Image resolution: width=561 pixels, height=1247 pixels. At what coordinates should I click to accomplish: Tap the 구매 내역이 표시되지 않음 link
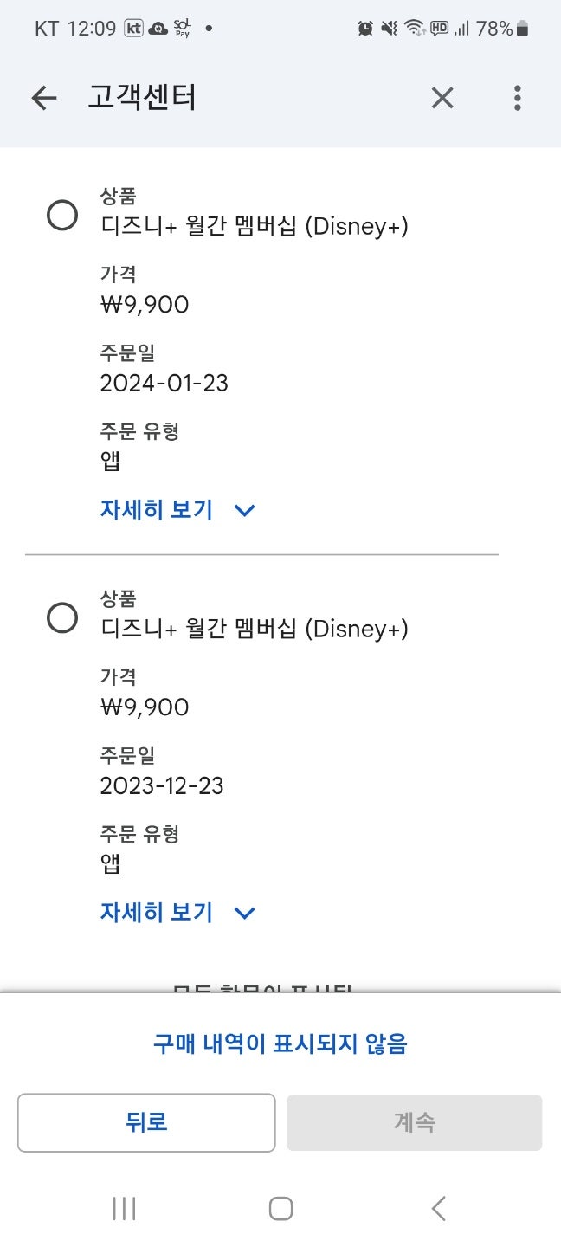coord(280,1043)
